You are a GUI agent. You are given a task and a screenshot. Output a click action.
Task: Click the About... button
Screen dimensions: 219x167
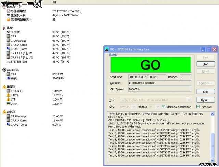tap(206, 100)
